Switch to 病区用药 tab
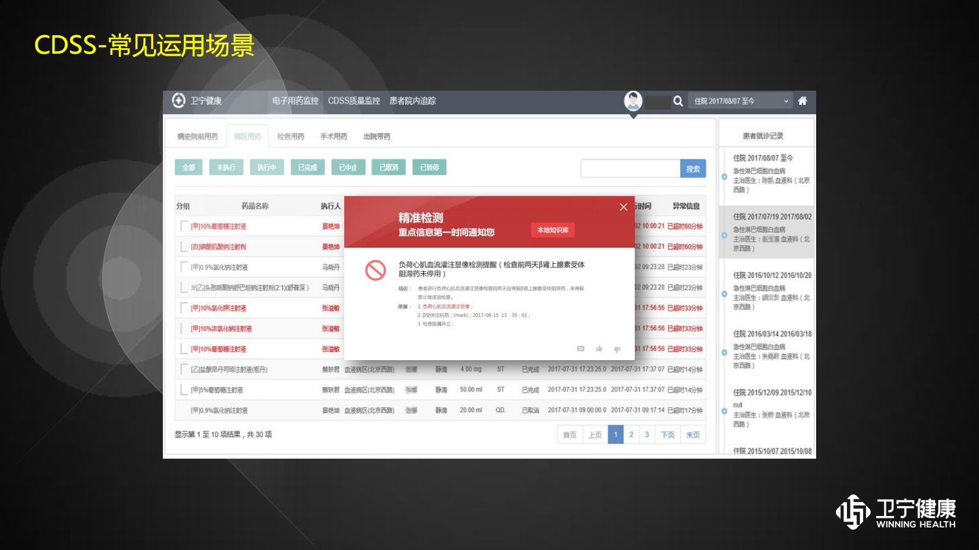The image size is (979, 550). tap(247, 136)
